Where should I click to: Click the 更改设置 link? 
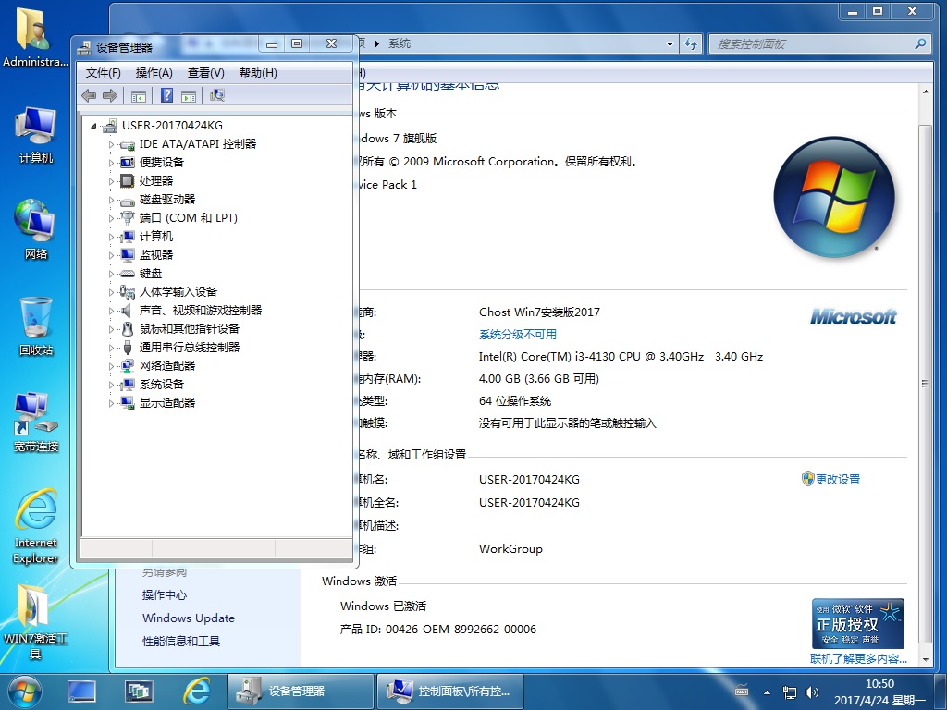click(x=840, y=479)
